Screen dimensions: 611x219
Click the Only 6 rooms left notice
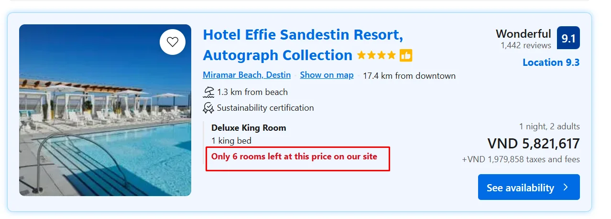click(x=294, y=156)
